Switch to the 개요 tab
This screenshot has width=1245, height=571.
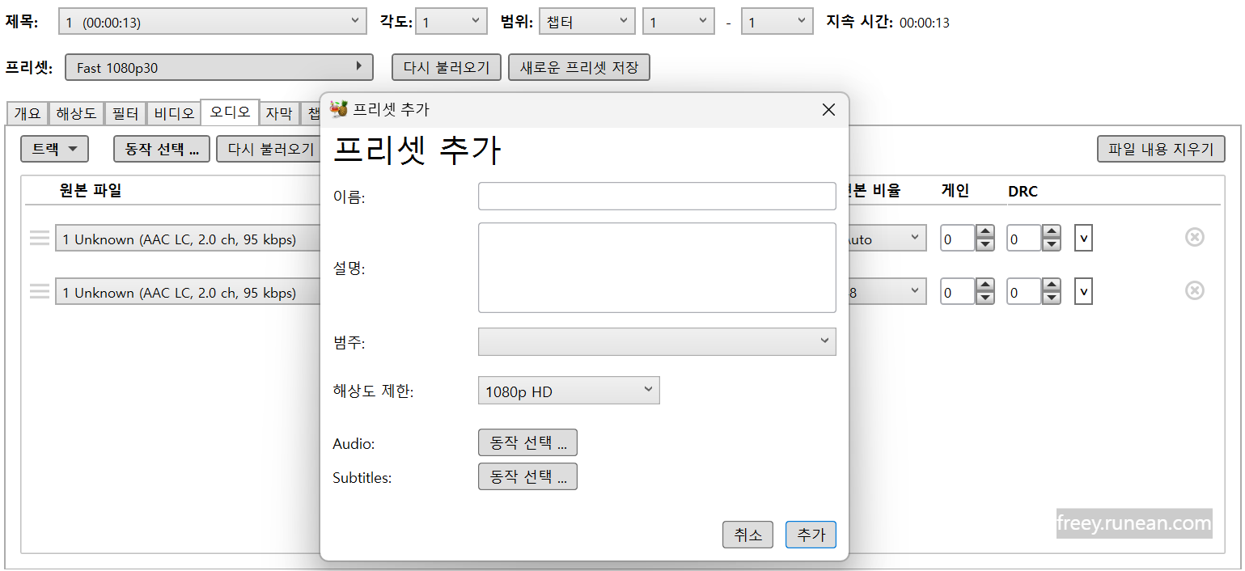pyautogui.click(x=28, y=113)
